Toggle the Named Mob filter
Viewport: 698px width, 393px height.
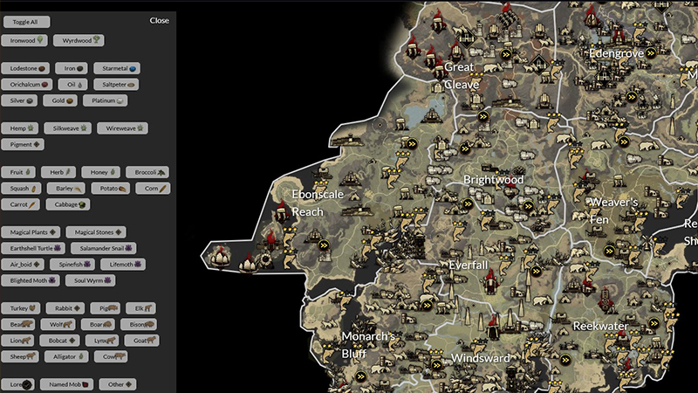(67, 384)
